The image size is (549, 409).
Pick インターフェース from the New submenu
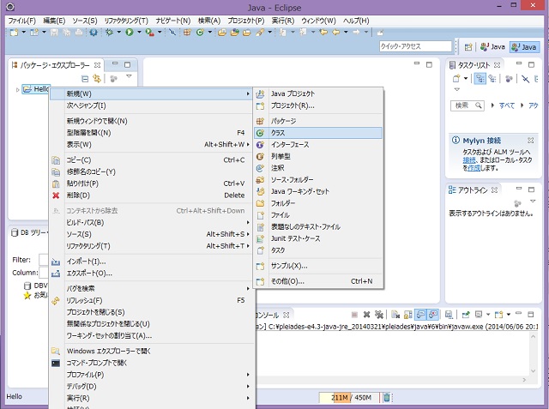click(x=318, y=145)
